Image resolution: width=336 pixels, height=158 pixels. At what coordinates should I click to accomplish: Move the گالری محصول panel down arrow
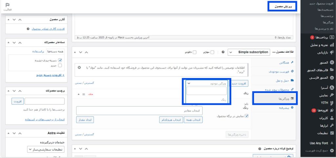(14, 19)
